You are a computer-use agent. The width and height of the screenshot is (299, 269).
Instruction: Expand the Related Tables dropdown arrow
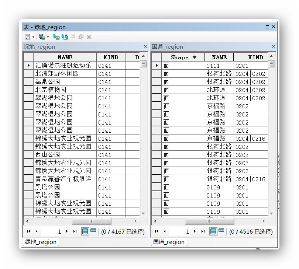coord(48,37)
